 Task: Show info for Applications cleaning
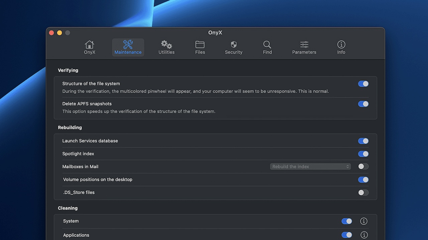point(364,235)
